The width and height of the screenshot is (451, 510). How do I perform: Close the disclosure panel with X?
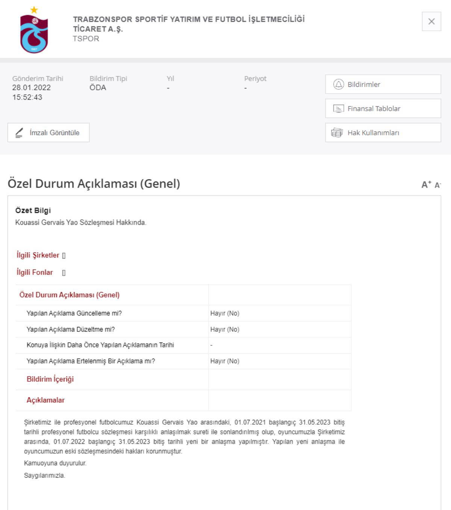[x=431, y=21]
